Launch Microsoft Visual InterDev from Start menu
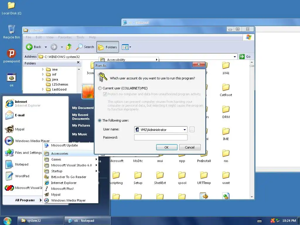300x225 pixels. pyautogui.click(x=23, y=188)
